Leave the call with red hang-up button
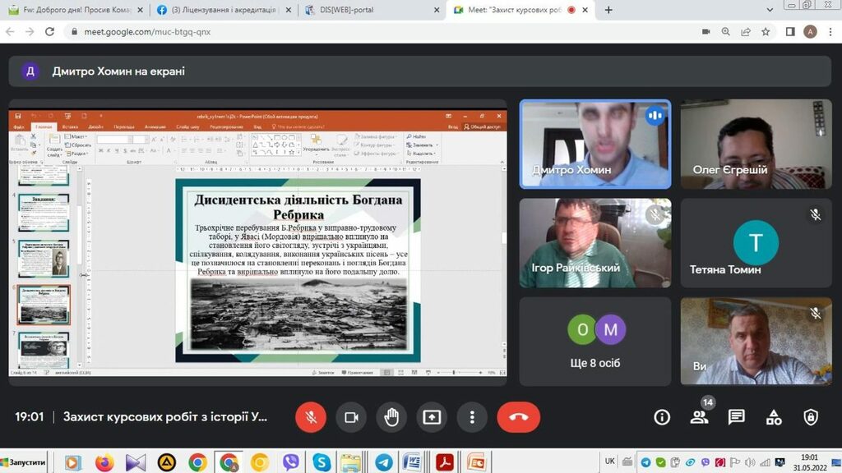The width and height of the screenshot is (842, 473). [x=518, y=417]
